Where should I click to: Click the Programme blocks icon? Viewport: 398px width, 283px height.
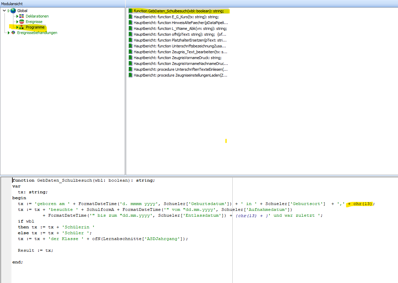22,27
